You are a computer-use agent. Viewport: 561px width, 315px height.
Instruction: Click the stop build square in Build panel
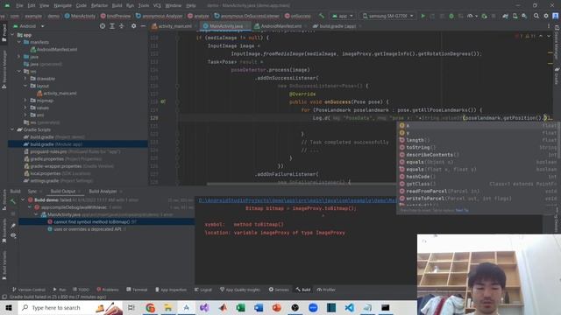point(13,213)
